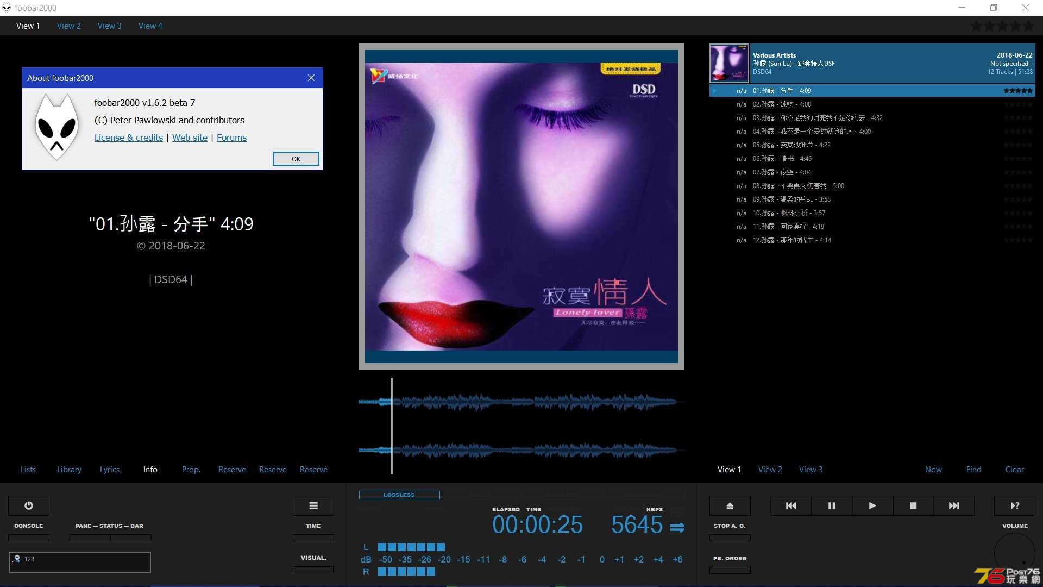This screenshot has width=1043, height=587.
Task: Skip to the next track
Action: point(954,505)
